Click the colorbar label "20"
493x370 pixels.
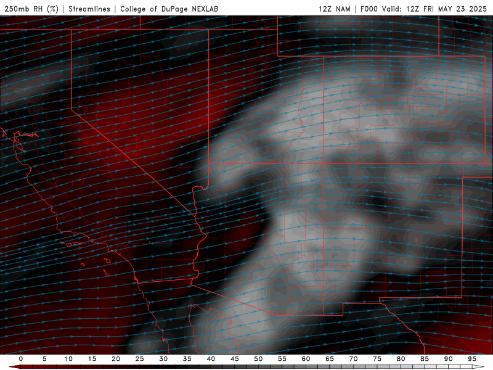[x=116, y=359]
